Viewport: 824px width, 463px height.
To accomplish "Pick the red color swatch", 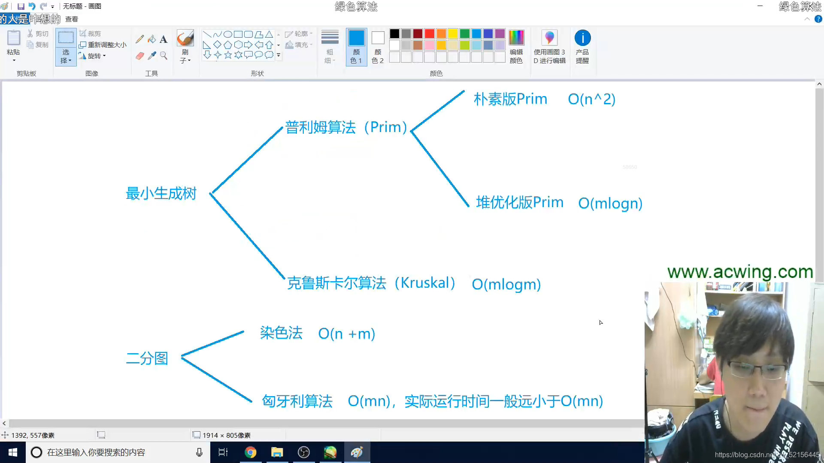I will pyautogui.click(x=429, y=34).
